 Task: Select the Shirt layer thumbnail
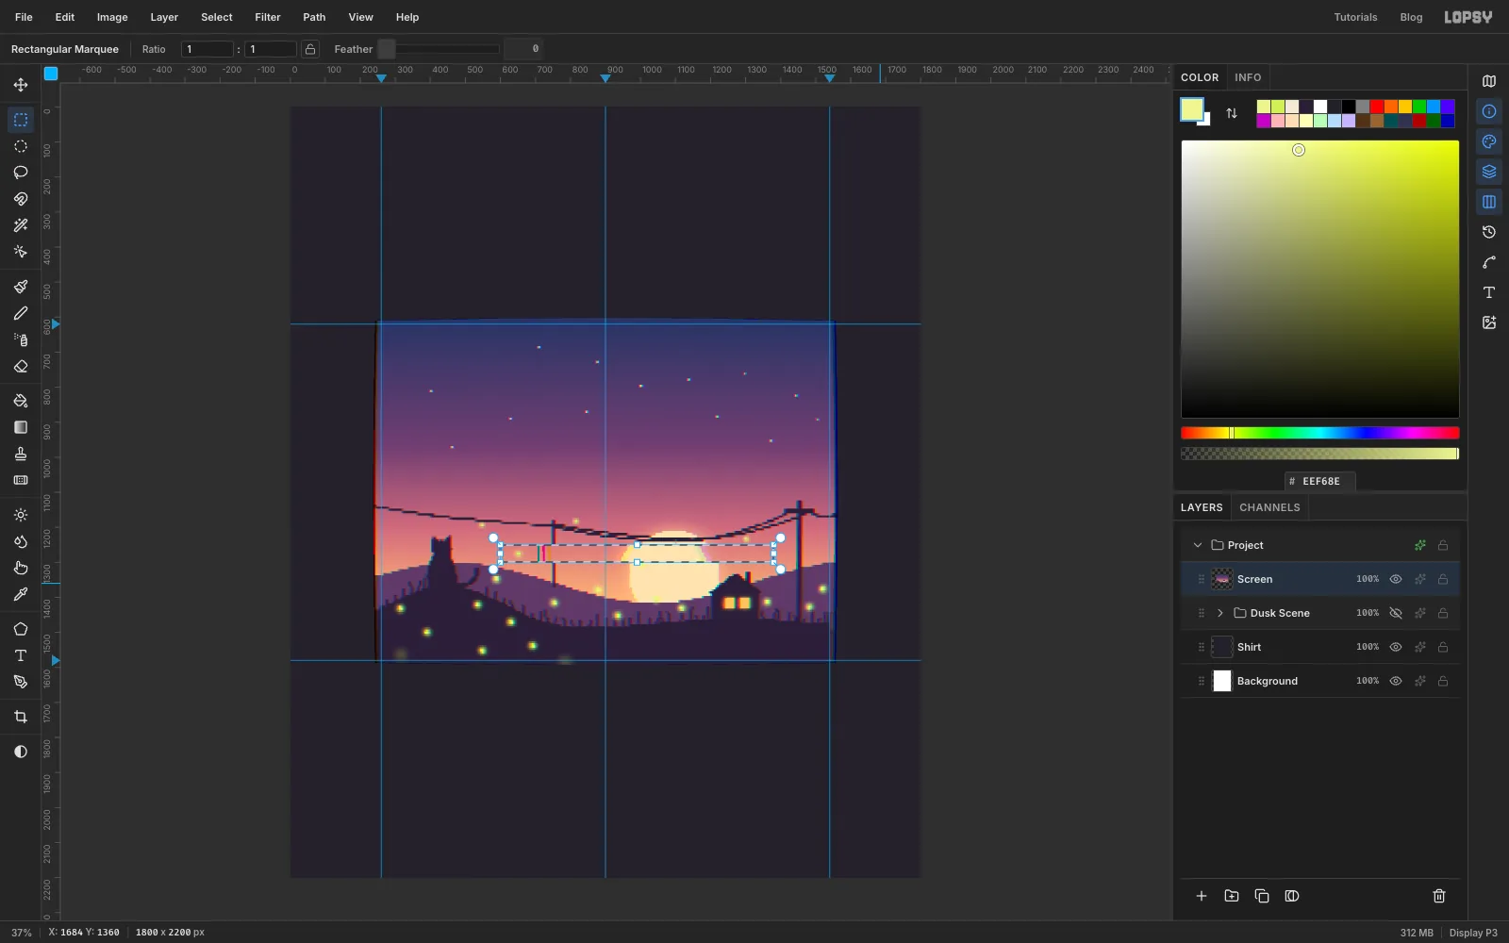tap(1222, 647)
